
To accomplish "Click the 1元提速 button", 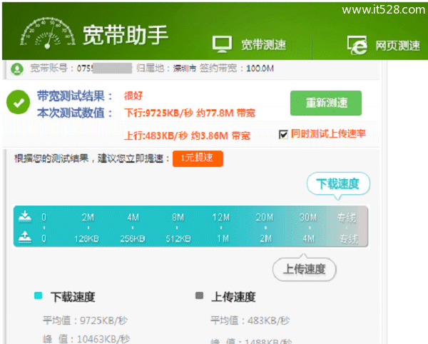I will (x=198, y=158).
